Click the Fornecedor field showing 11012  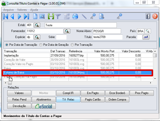click(x=45, y=31)
